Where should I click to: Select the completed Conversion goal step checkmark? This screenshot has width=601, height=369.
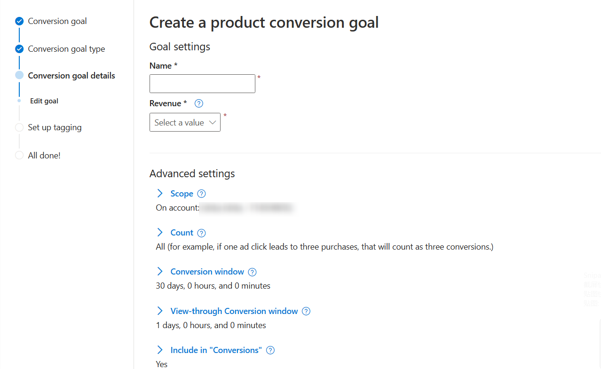[x=19, y=21]
